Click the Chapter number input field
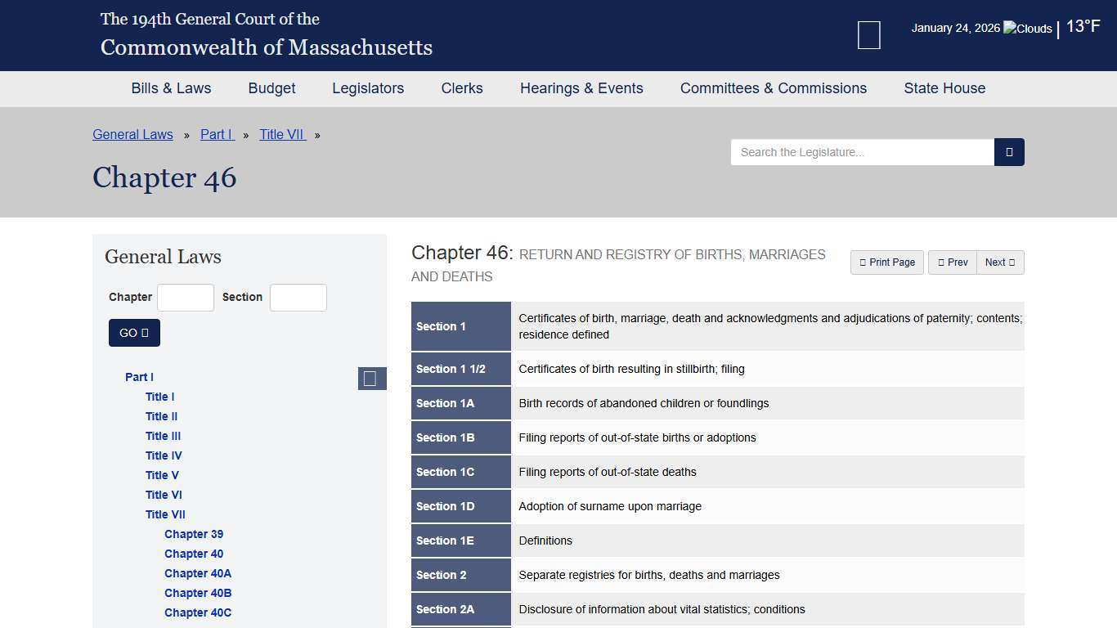The height and width of the screenshot is (628, 1117). point(186,298)
